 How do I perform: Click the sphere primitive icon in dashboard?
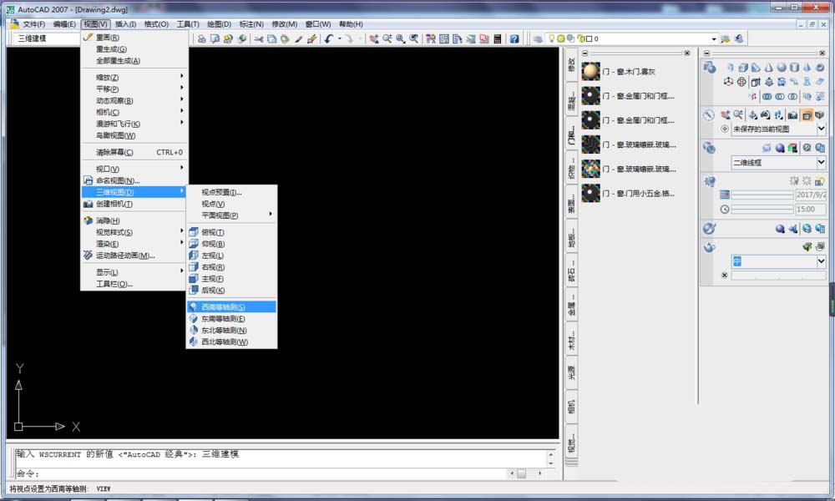pyautogui.click(x=782, y=68)
